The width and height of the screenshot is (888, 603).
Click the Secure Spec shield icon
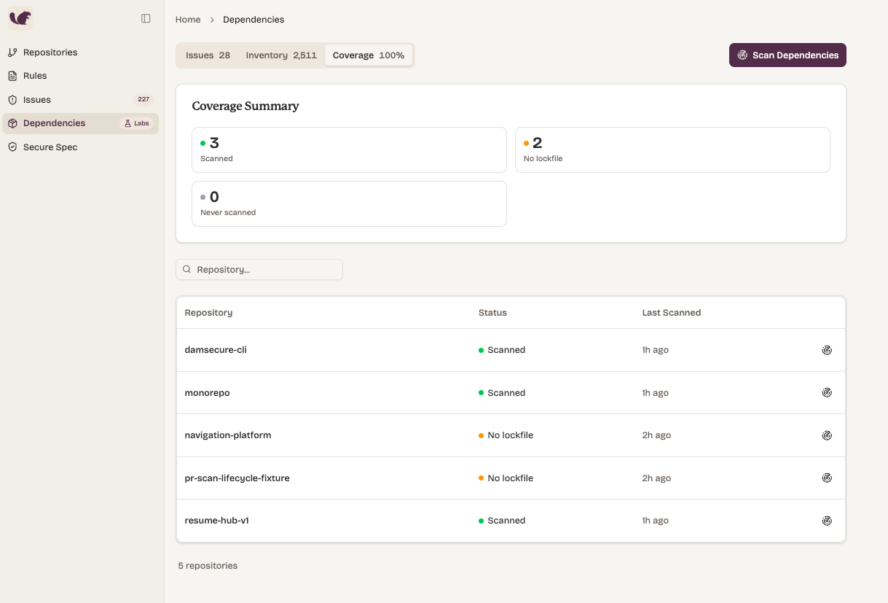pos(12,147)
